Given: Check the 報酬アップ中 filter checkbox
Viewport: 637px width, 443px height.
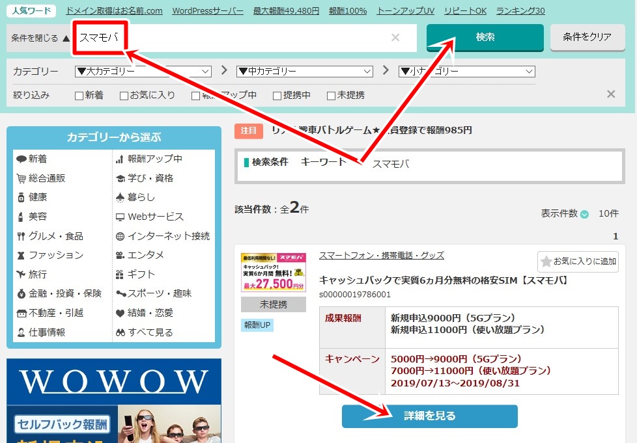Looking at the screenshot, I should click(196, 96).
